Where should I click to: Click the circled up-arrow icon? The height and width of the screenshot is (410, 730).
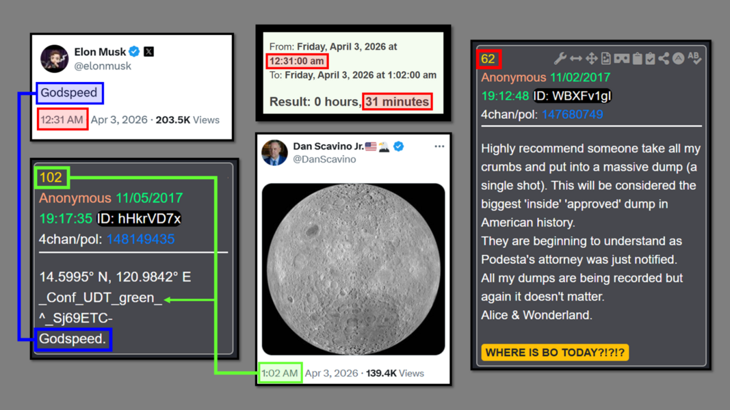tap(678, 59)
